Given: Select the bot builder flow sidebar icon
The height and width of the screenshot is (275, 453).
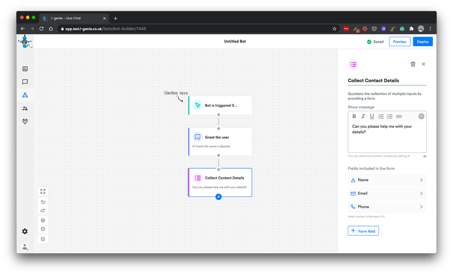Looking at the screenshot, I should pyautogui.click(x=25, y=95).
